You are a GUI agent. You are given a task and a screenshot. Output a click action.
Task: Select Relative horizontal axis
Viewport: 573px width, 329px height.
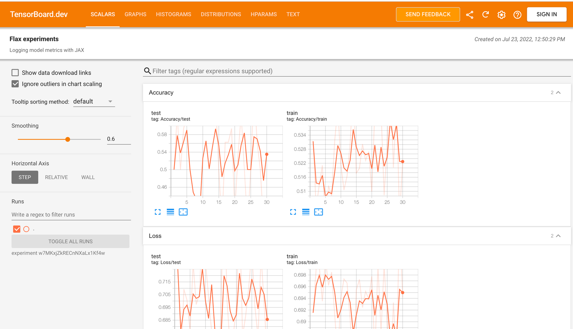[56, 177]
